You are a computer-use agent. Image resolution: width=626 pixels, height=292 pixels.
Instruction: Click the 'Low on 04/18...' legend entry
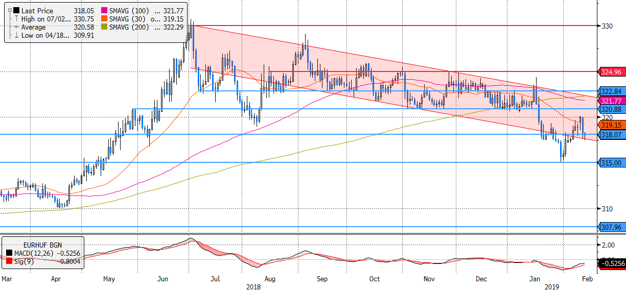(x=44, y=36)
